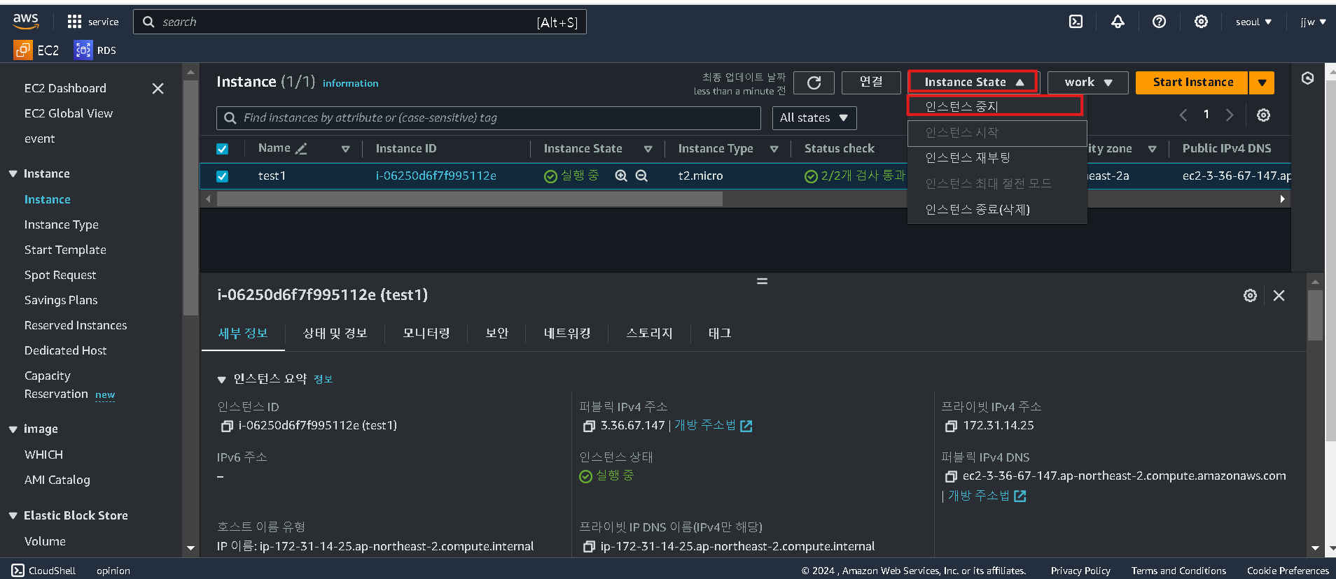1336x579 pixels.
Task: Select 인스턴스 중지 from the menu
Action: [x=994, y=106]
